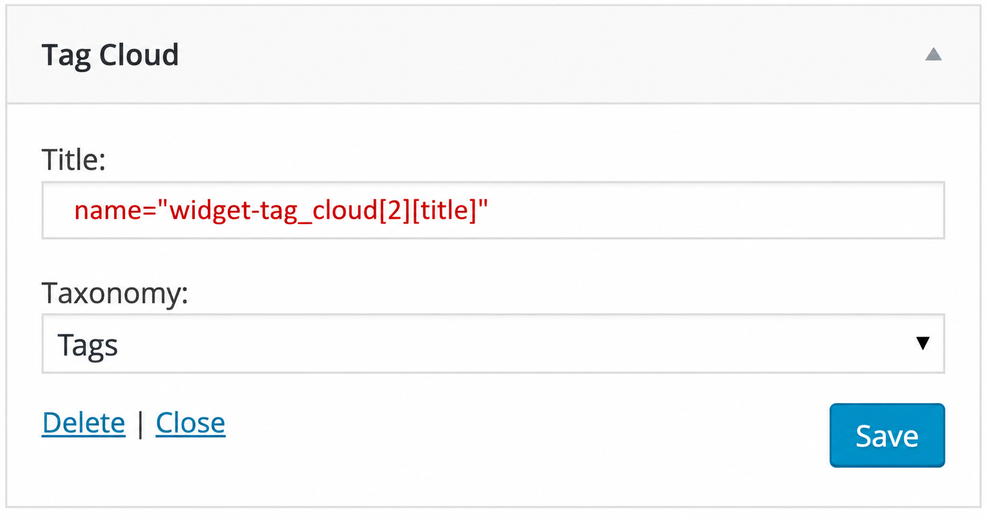Click the Title: field label
The image size is (987, 519).
(74, 160)
